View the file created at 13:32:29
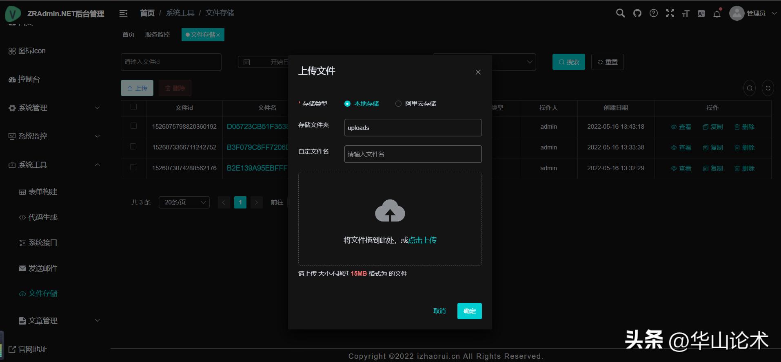 click(x=681, y=169)
